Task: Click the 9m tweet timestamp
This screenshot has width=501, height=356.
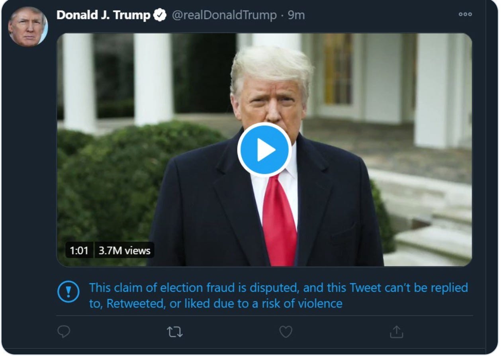Action: (296, 16)
